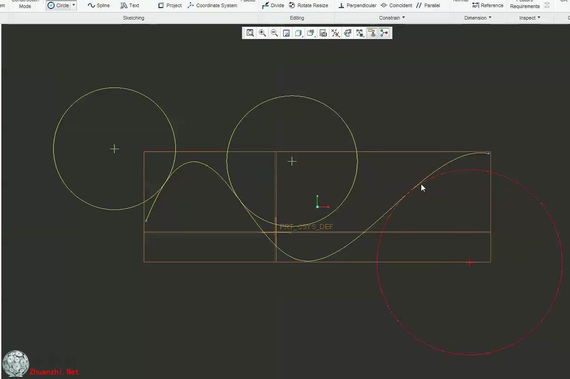Click the Zoom Out icon

coord(274,33)
